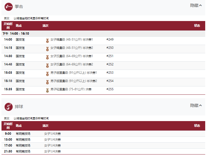Click bout number #255
This screenshot has width=207, height=156.
tap(110, 89)
